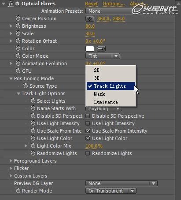This screenshot has width=181, height=200.
Task: Pick a color with the Color eyedropper
Action: click(x=101, y=48)
